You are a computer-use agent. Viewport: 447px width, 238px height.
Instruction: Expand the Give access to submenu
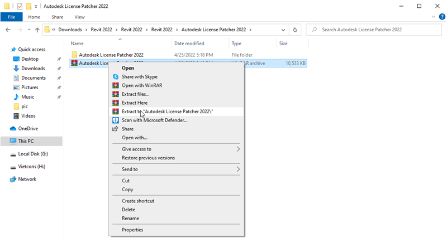coord(238,149)
